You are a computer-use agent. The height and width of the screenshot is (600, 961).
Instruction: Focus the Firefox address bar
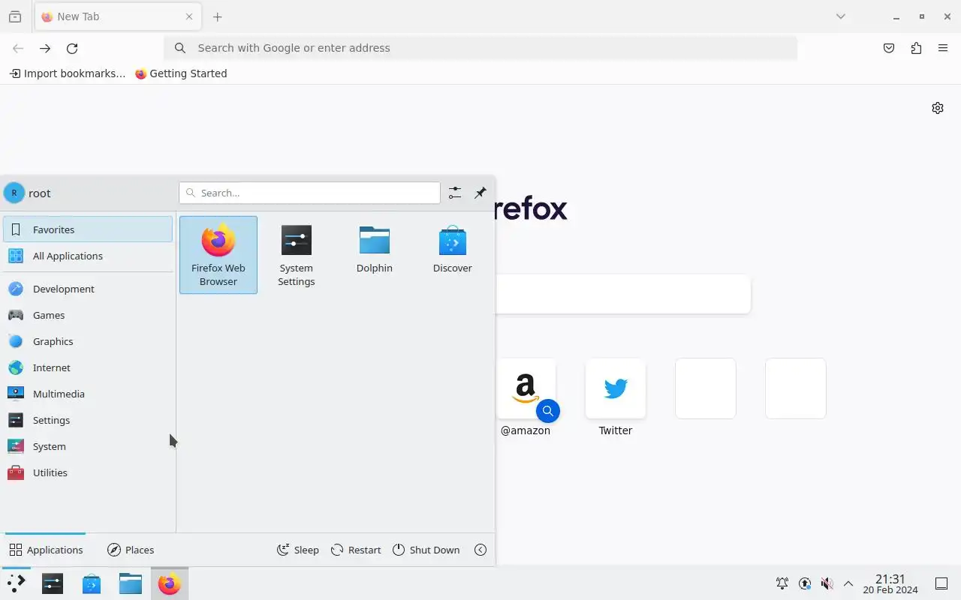pyautogui.click(x=480, y=48)
